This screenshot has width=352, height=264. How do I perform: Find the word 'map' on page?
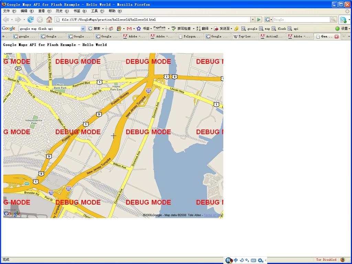(x=264, y=29)
